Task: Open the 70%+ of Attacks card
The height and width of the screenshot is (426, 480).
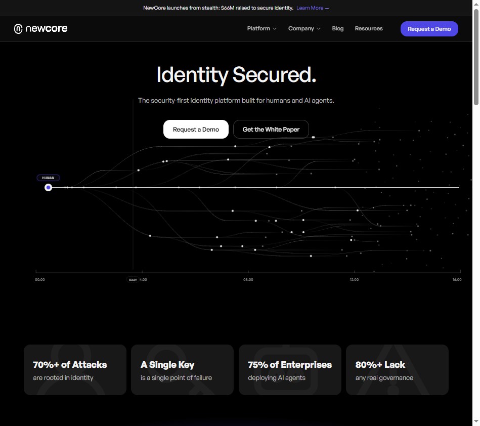Action: [x=75, y=370]
